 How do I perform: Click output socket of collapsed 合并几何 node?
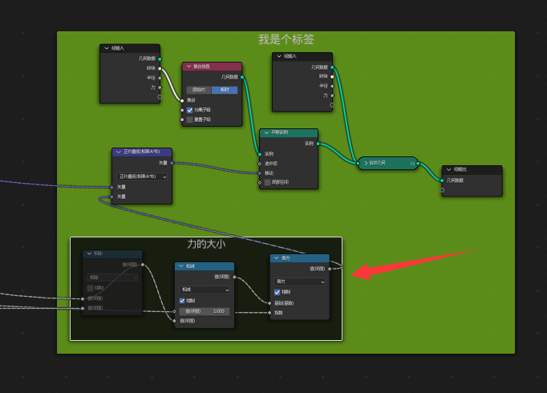pos(418,163)
